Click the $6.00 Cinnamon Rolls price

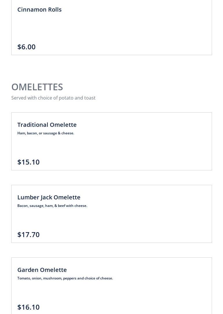click(26, 47)
